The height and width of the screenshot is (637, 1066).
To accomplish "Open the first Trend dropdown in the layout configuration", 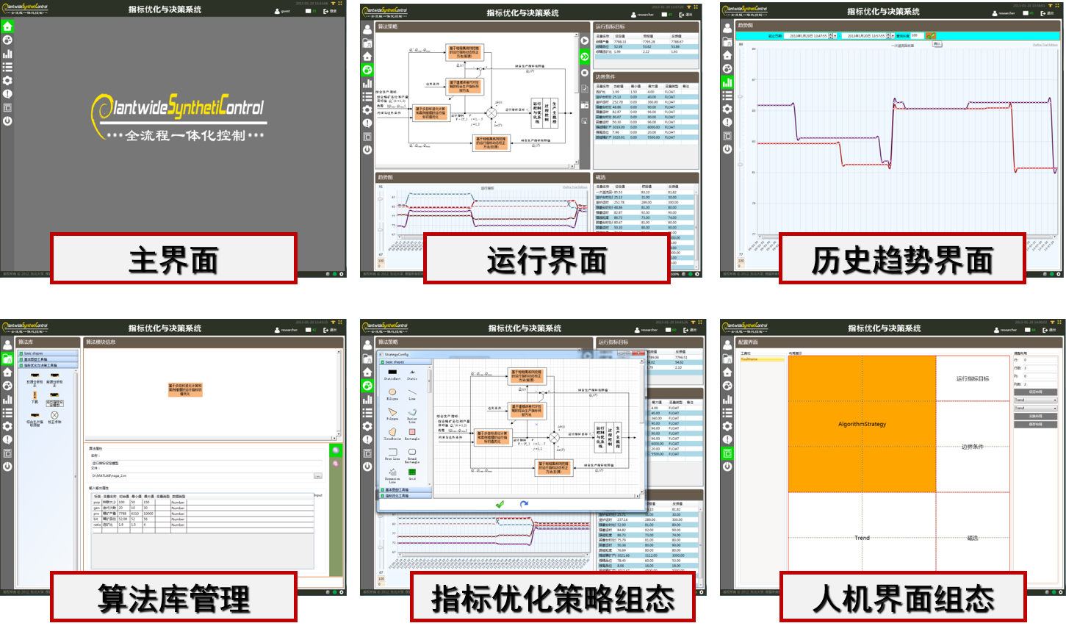I will [x=1035, y=400].
